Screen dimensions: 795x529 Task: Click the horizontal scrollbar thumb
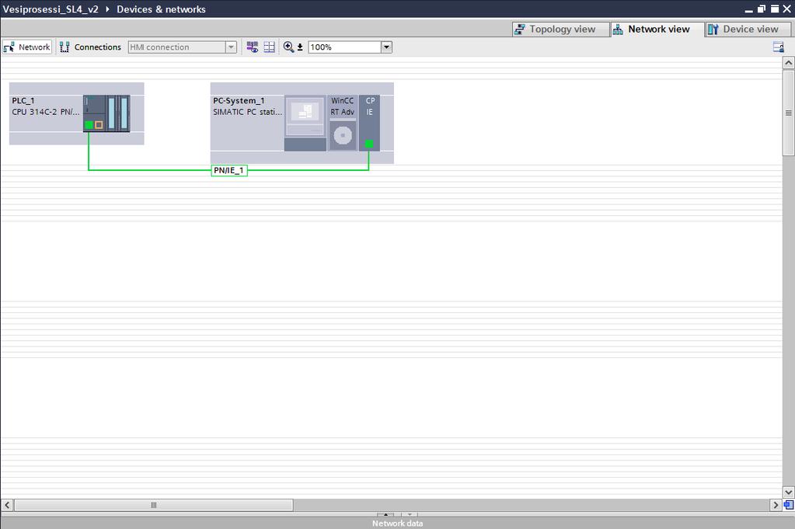pyautogui.click(x=154, y=505)
